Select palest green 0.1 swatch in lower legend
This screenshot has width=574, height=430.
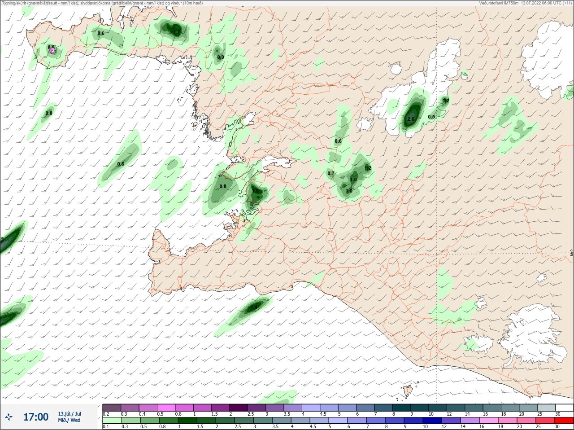pyautogui.click(x=112, y=421)
